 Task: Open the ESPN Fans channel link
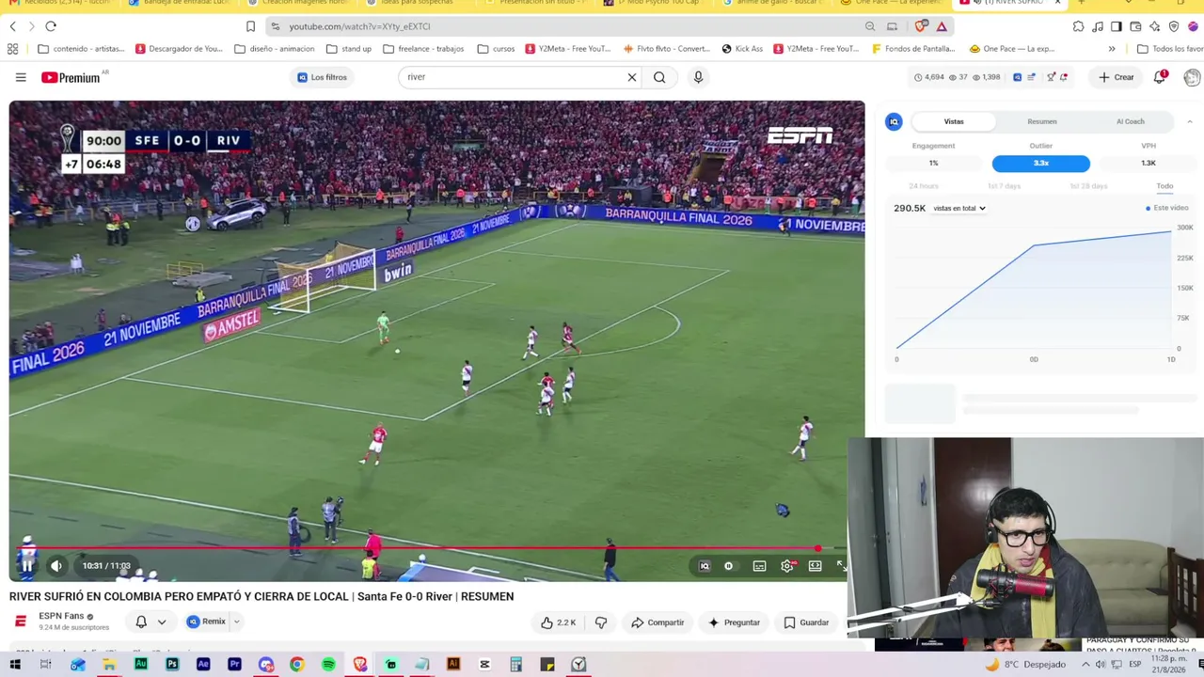(x=61, y=616)
